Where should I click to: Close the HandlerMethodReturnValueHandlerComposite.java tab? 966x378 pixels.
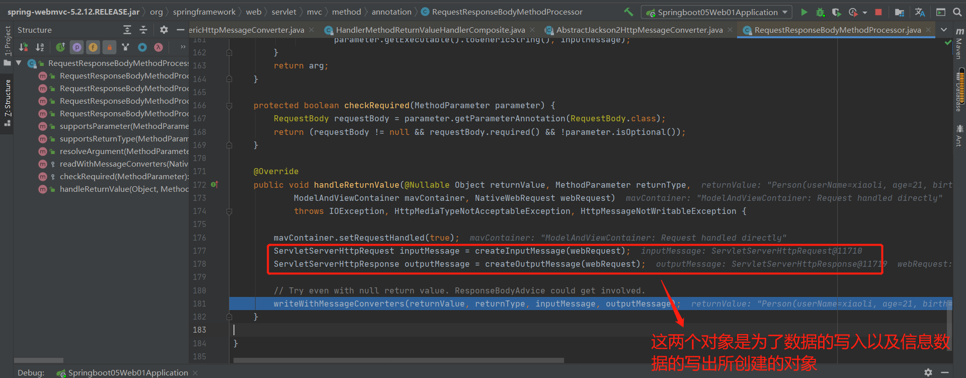tap(532, 30)
